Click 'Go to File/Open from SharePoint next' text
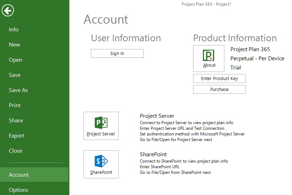 tap(175, 172)
